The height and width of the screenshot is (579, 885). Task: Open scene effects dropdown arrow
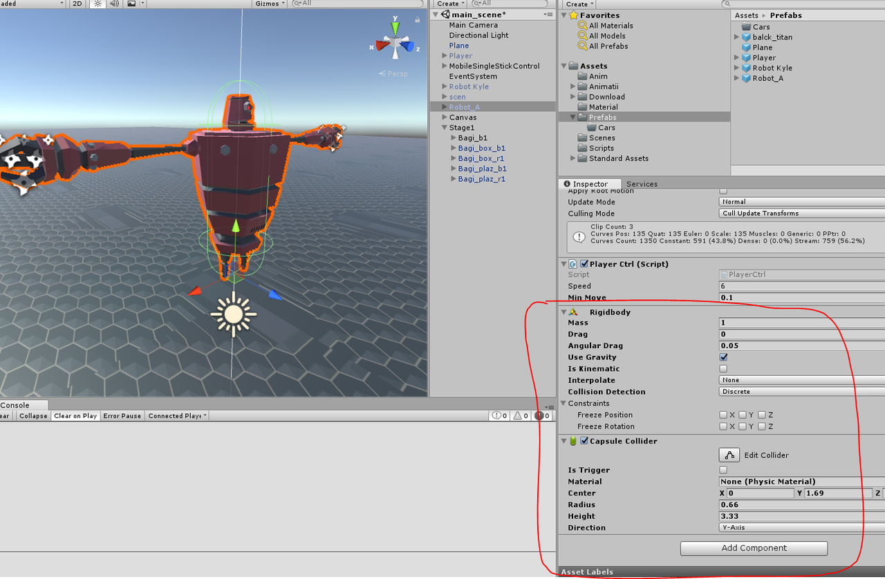click(143, 3)
